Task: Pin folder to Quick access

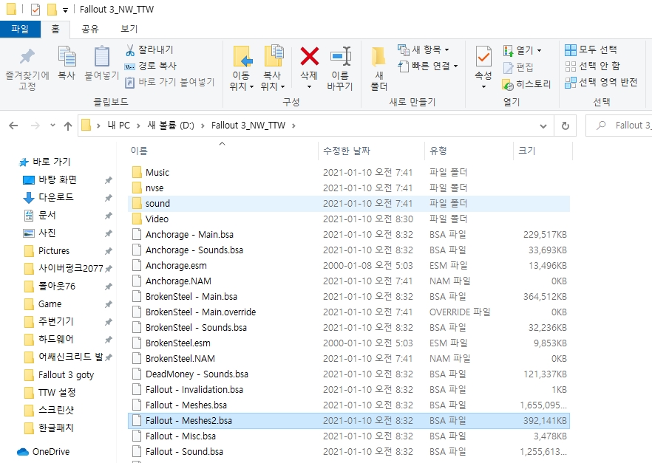Action: tap(27, 69)
